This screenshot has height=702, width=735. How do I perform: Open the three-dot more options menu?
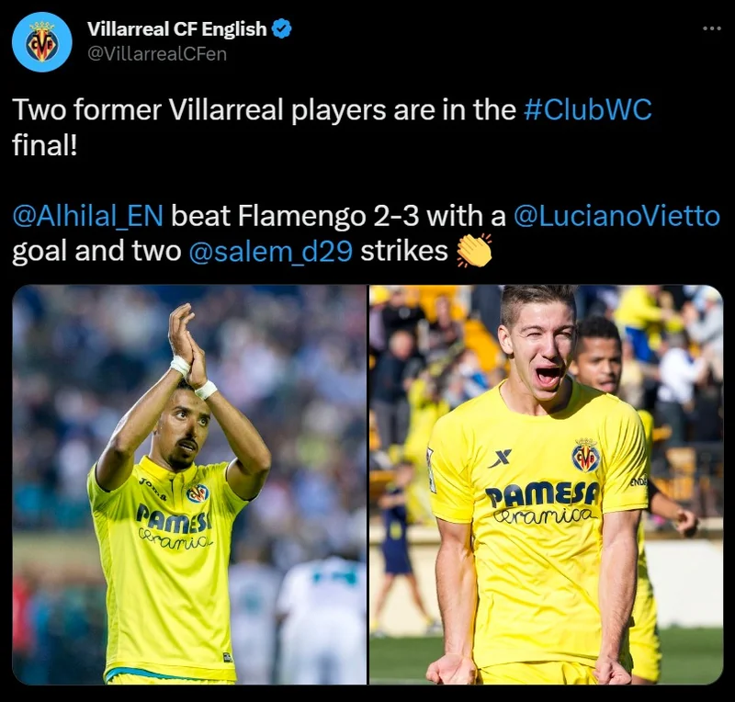(x=711, y=28)
